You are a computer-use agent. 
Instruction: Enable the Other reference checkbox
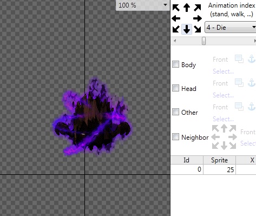click(x=175, y=112)
